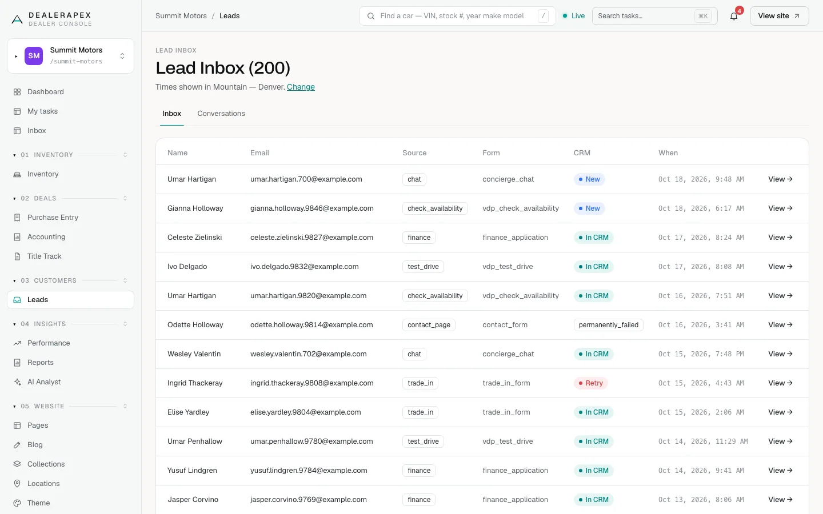Switch to the Conversations tab
The width and height of the screenshot is (823, 514).
[221, 114]
